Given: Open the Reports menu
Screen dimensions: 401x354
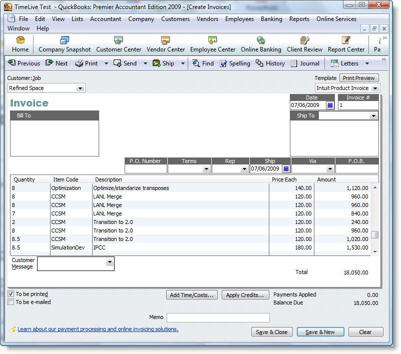Looking at the screenshot, I should point(299,19).
